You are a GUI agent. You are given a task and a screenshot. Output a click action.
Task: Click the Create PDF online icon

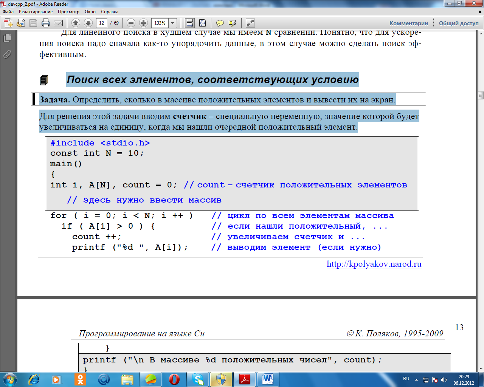click(8, 23)
